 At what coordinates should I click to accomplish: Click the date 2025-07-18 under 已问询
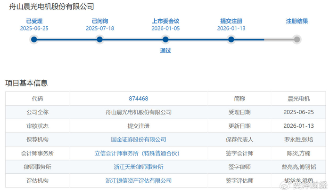(100, 28)
